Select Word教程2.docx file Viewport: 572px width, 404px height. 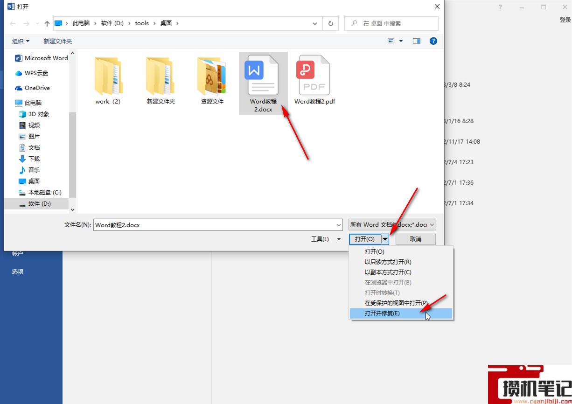263,83
